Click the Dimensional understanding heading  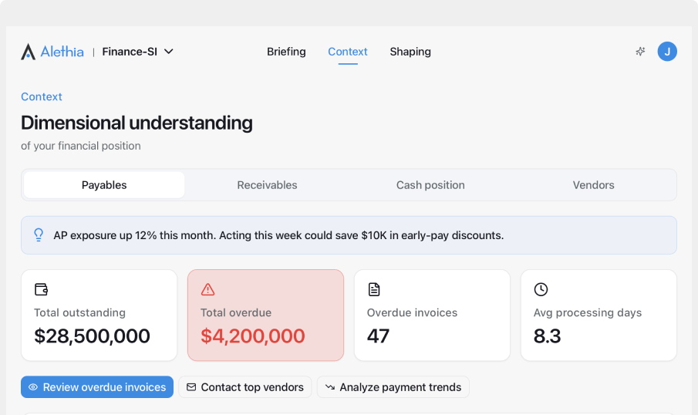click(x=137, y=123)
